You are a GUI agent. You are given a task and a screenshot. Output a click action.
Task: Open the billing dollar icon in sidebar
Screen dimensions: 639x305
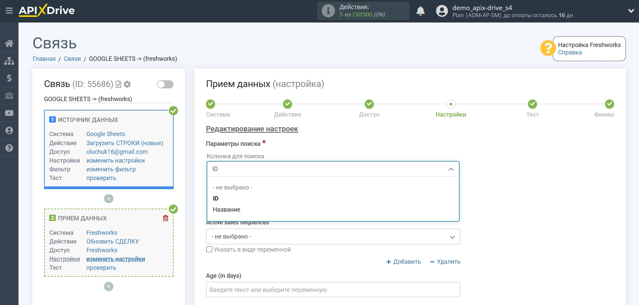pos(9,78)
